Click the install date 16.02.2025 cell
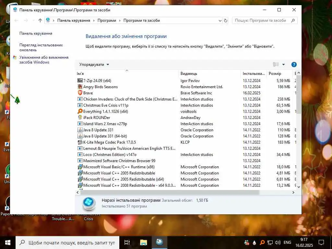This screenshot has height=249, width=332. (x=252, y=93)
